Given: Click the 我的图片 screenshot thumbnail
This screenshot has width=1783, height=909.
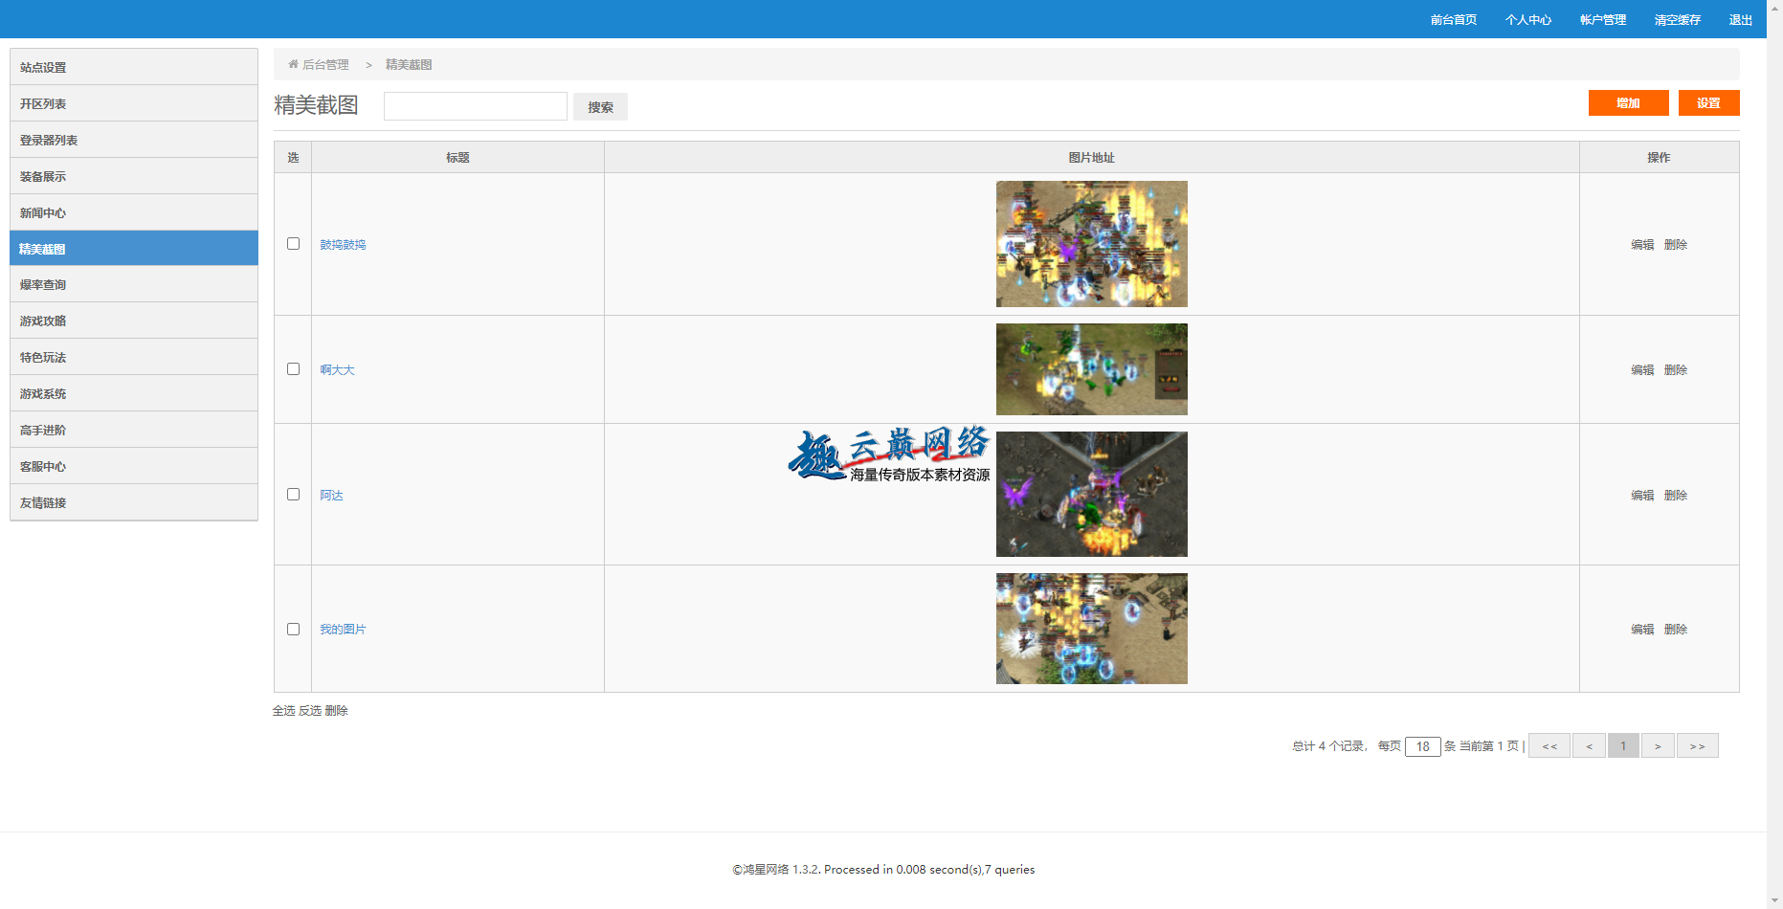Looking at the screenshot, I should coord(1091,629).
